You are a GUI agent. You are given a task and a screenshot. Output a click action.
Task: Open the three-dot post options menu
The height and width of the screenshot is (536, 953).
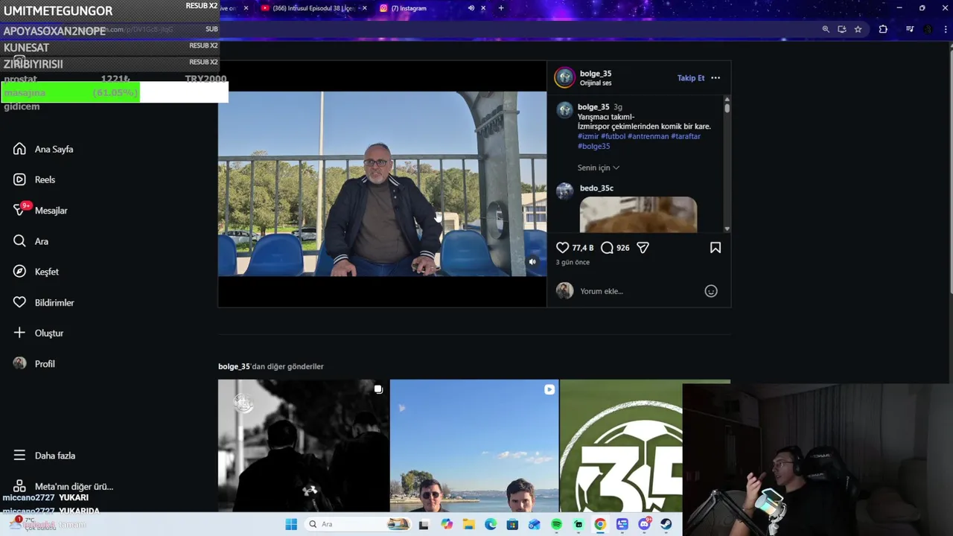coord(715,77)
